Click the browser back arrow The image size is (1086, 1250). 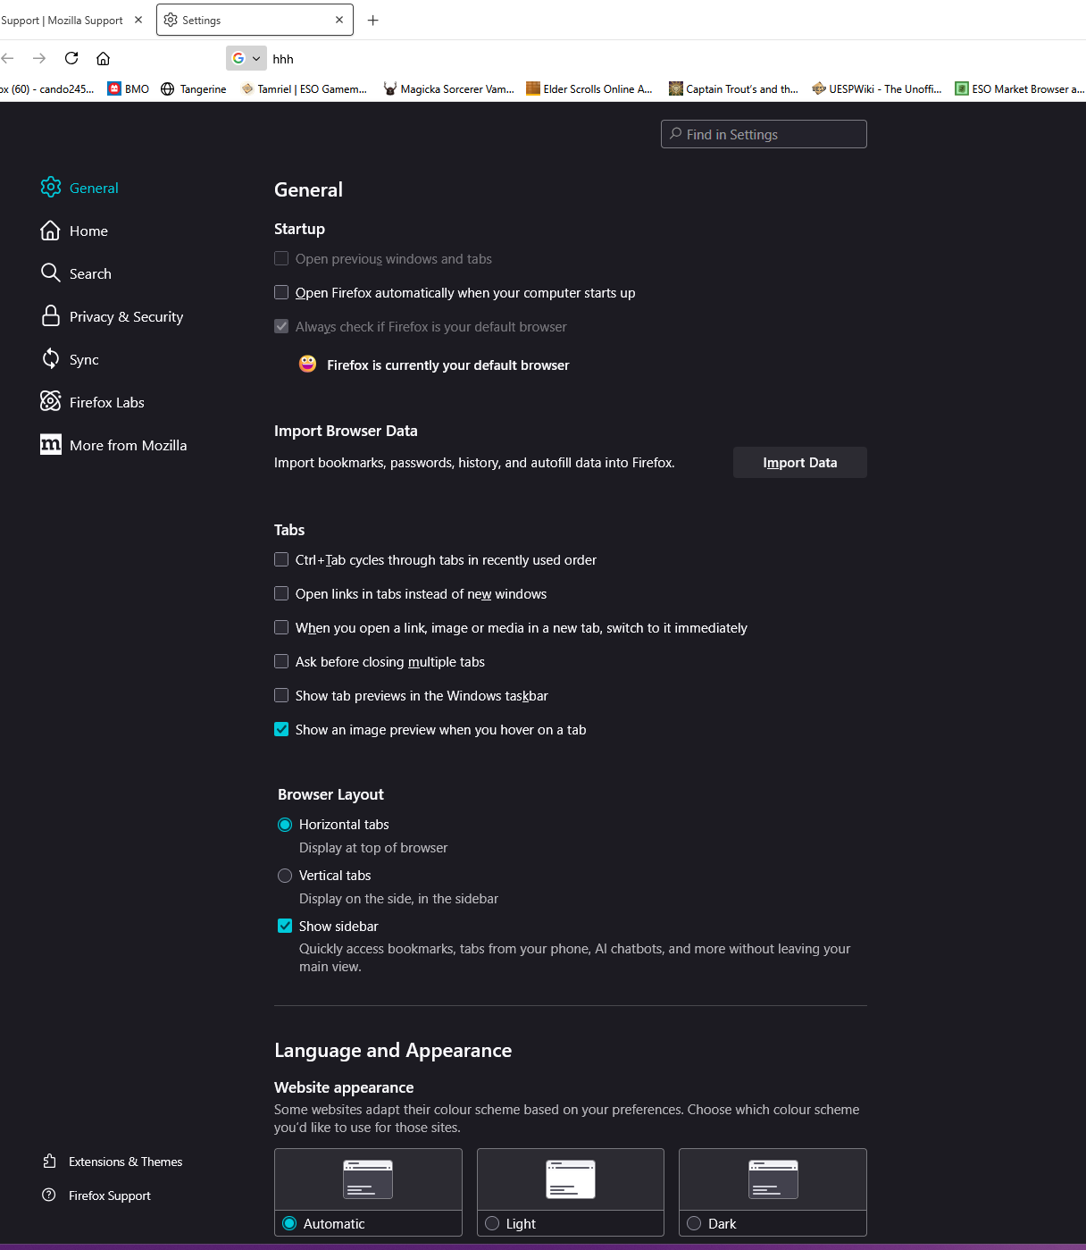(8, 58)
